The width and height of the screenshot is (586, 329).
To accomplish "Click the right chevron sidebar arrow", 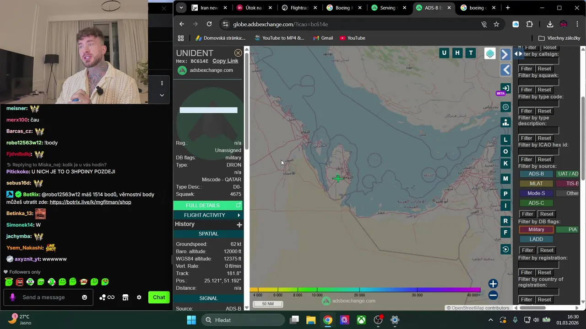I will click(x=505, y=54).
